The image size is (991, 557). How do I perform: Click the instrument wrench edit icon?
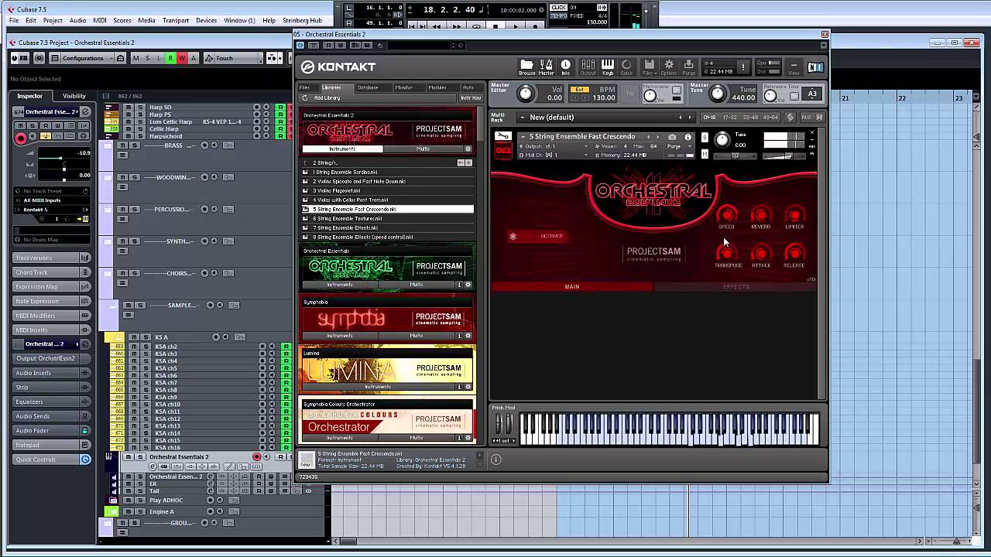click(503, 137)
